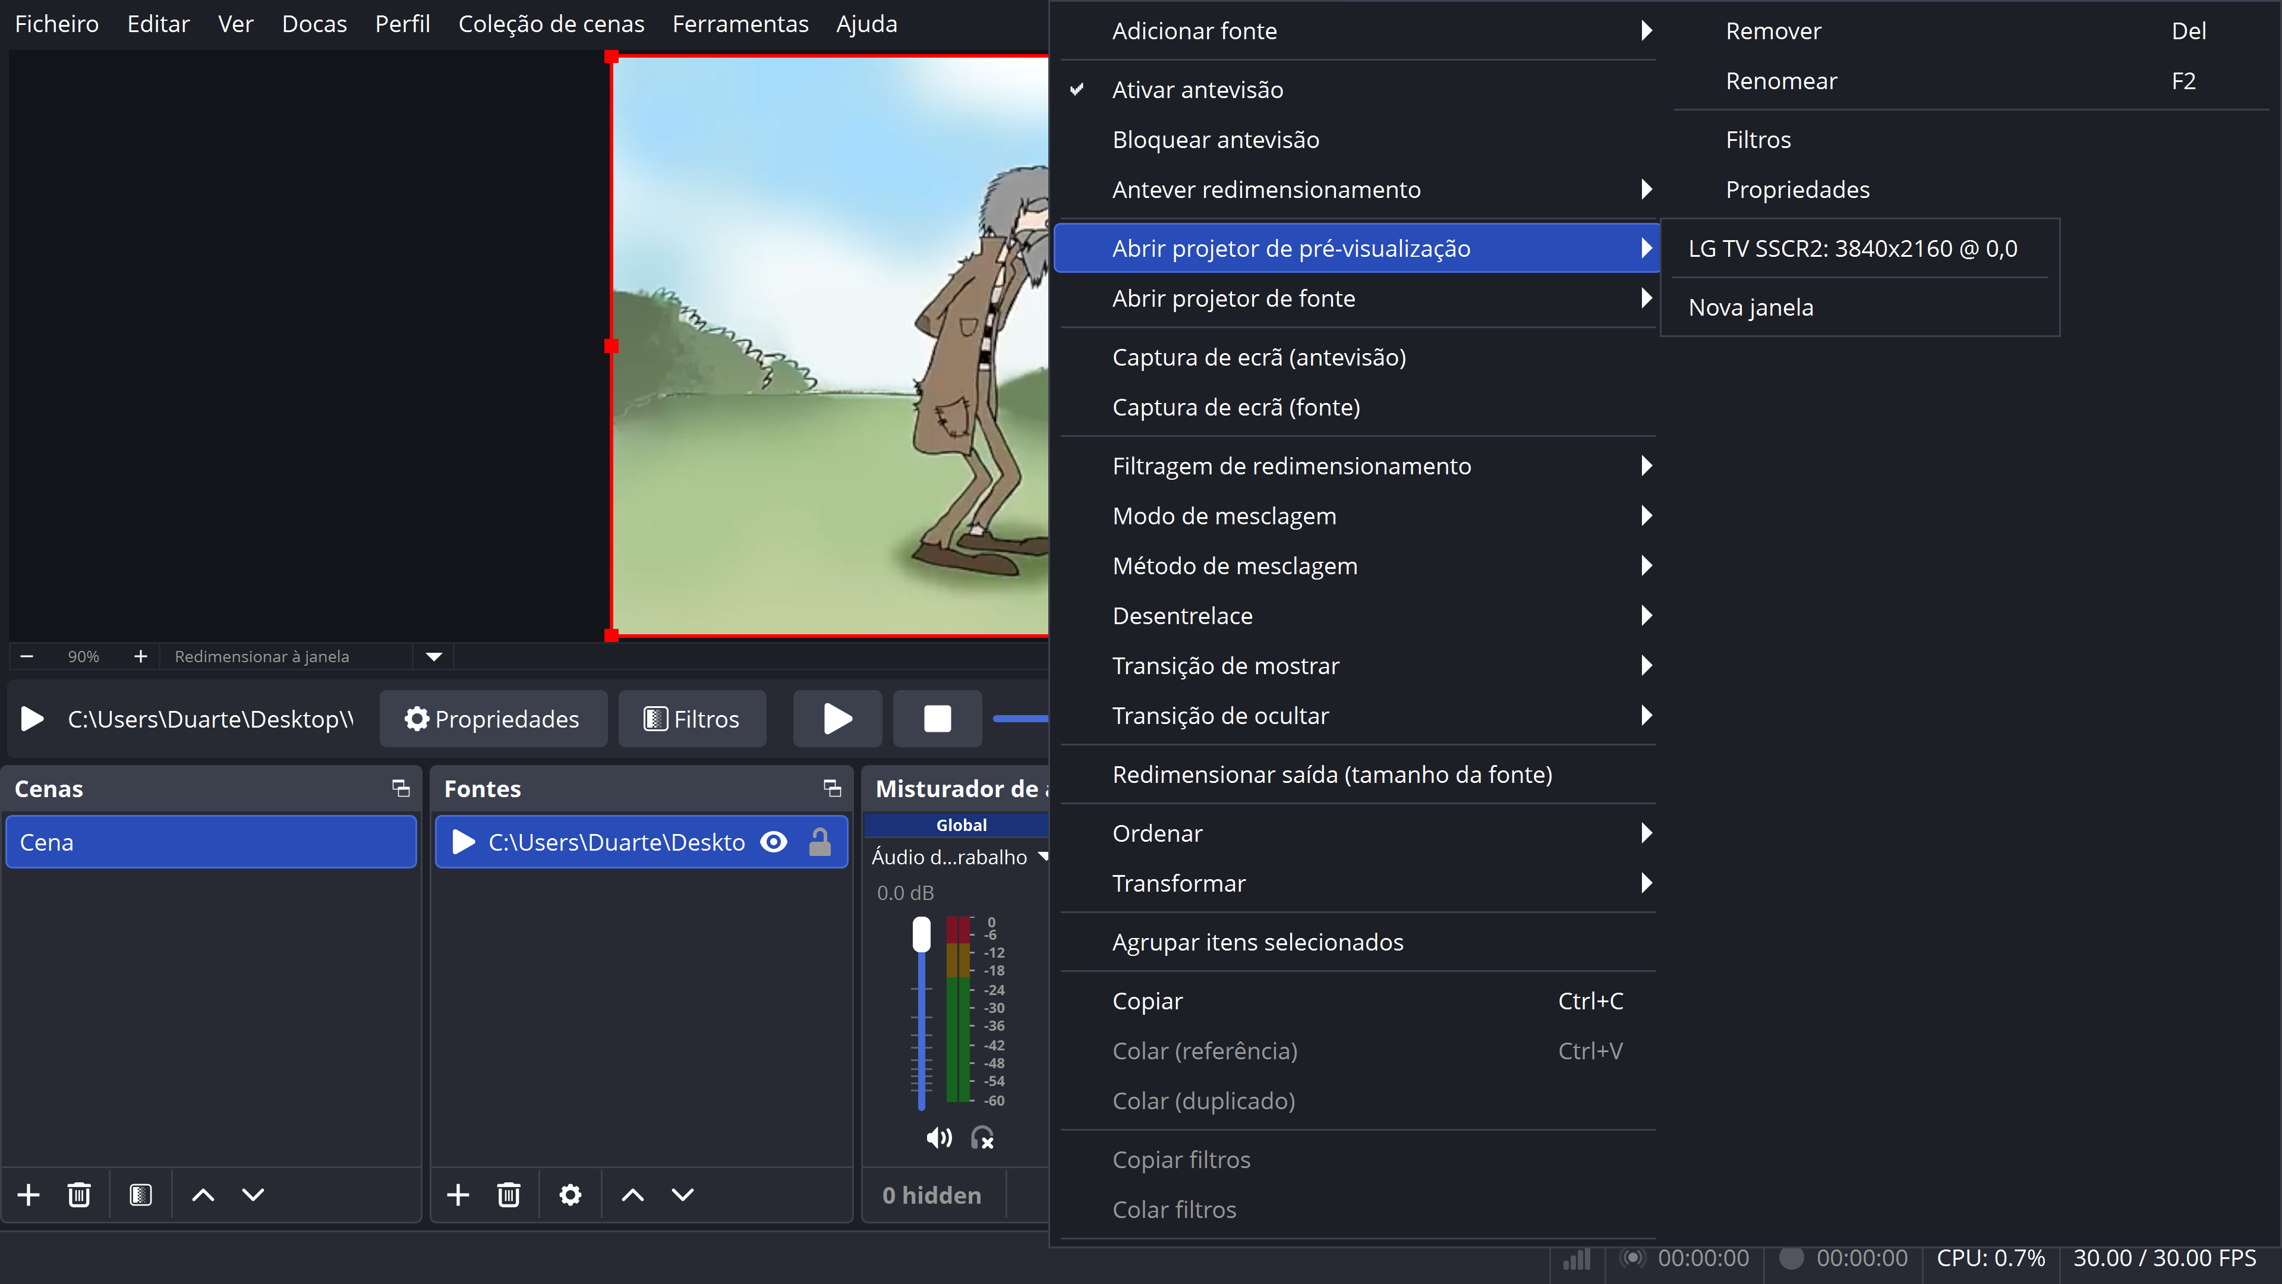This screenshot has width=2282, height=1284.
Task: Open scene filters icon in Cenas toolbar
Action: click(x=140, y=1194)
